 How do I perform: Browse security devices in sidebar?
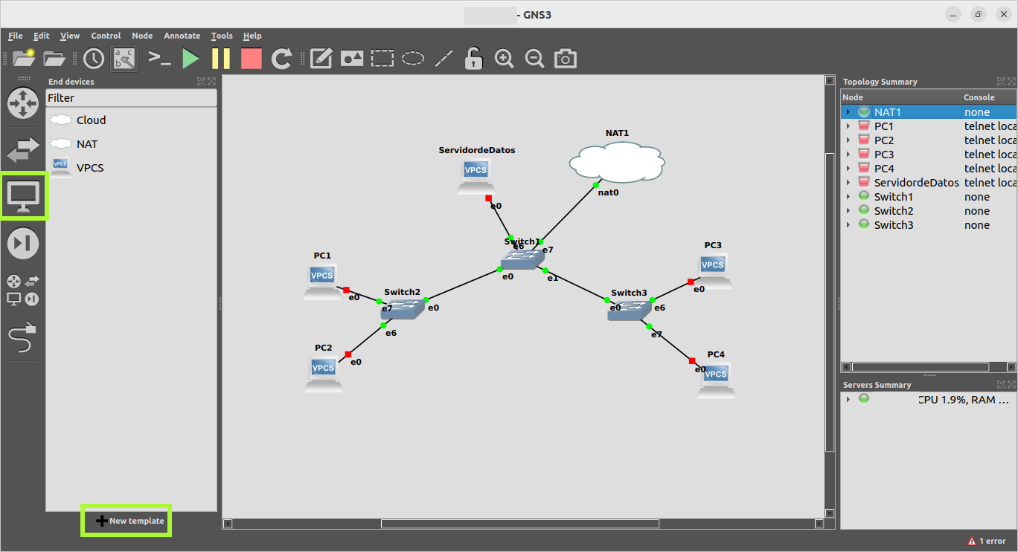tap(23, 243)
